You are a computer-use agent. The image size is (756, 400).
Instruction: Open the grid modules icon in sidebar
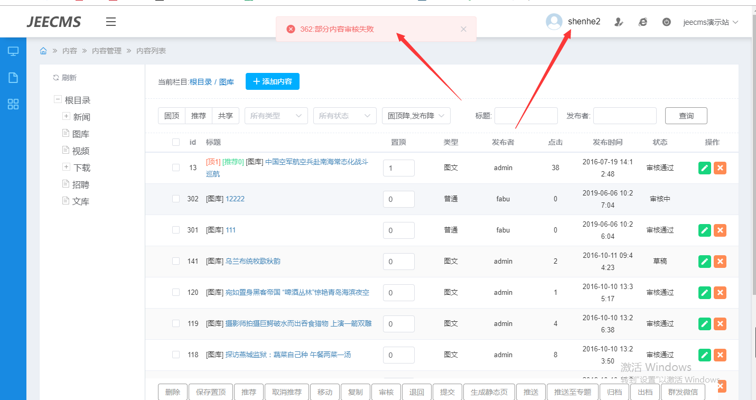[13, 104]
